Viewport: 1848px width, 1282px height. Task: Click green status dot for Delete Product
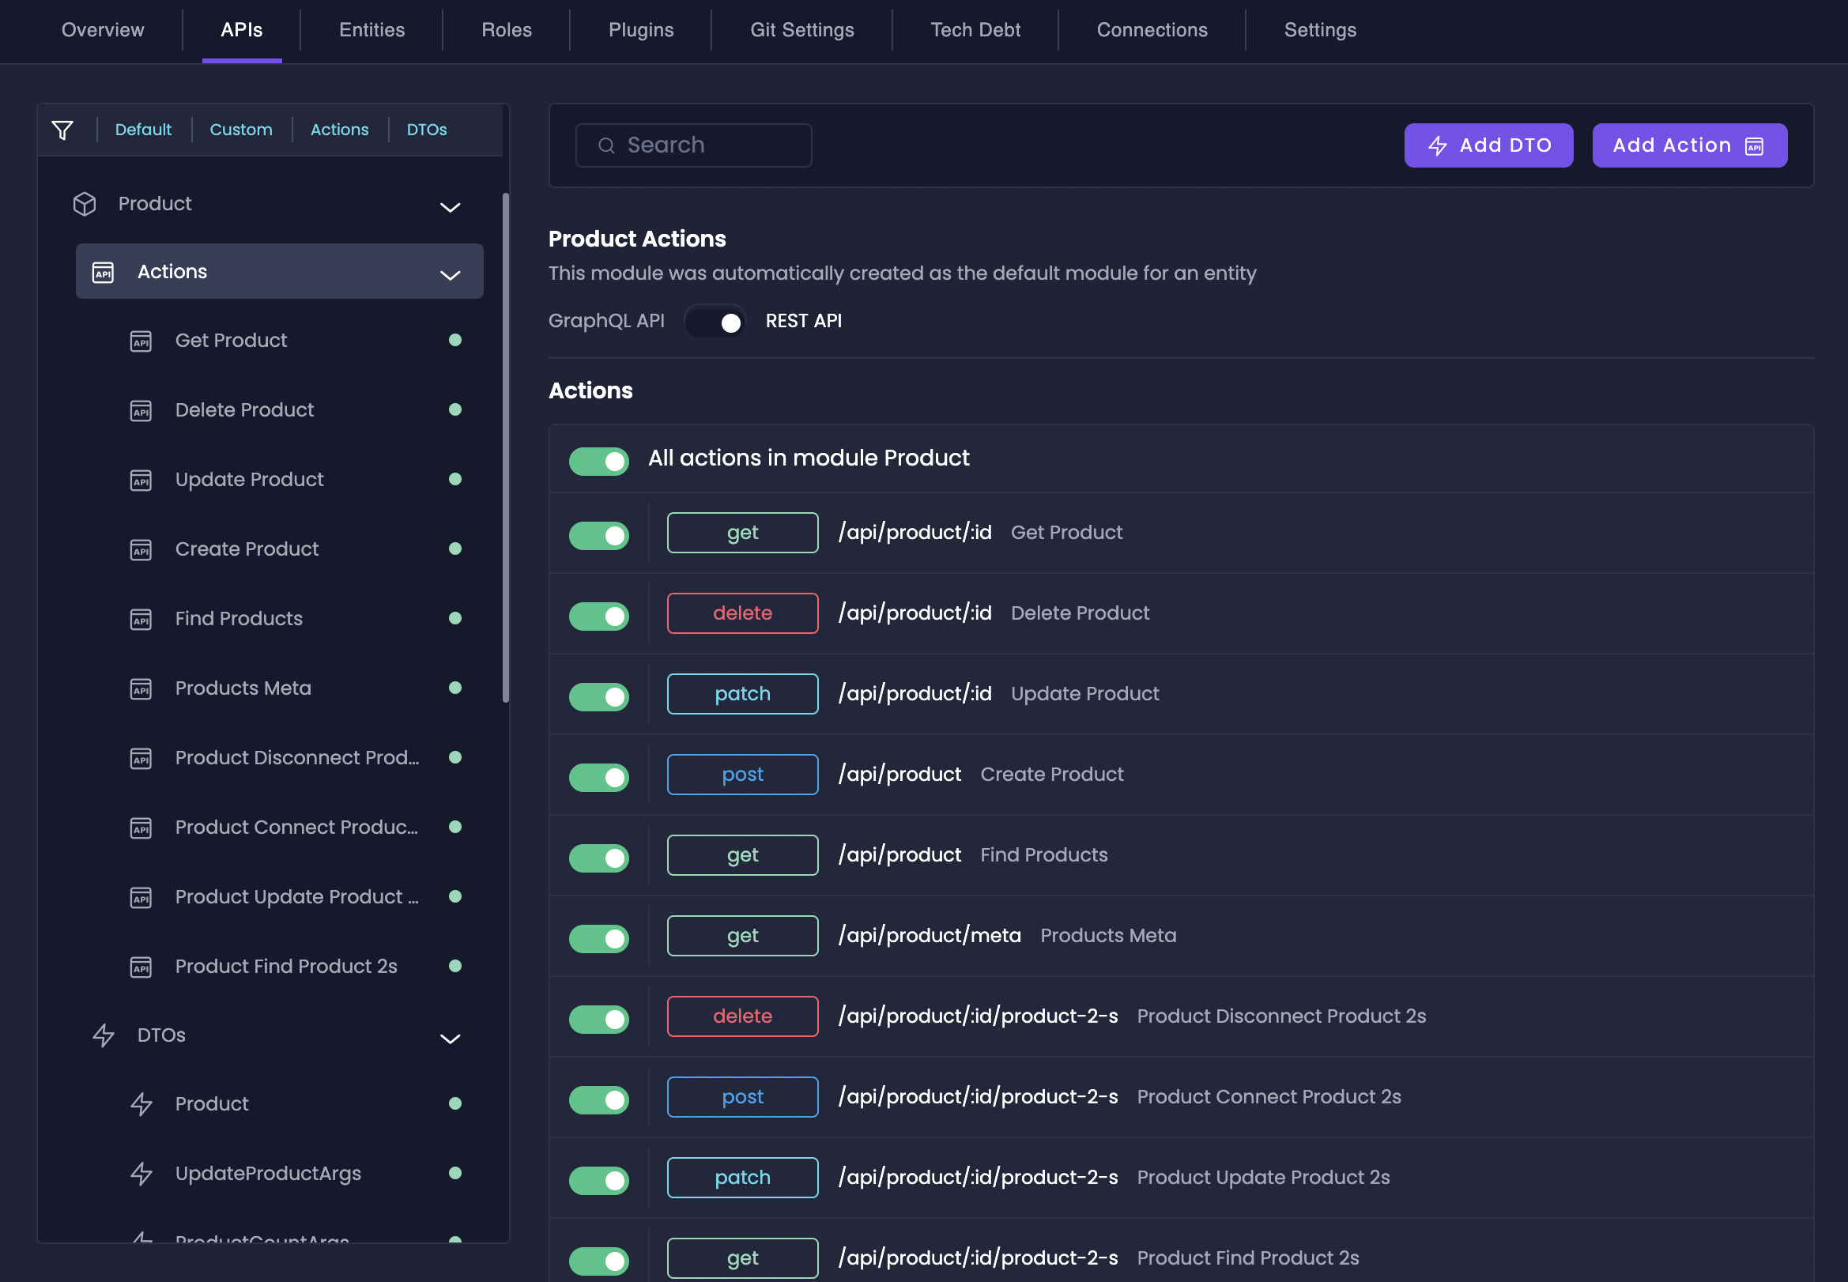pyautogui.click(x=455, y=409)
